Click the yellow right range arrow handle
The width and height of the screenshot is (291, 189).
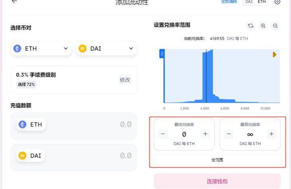(x=274, y=54)
